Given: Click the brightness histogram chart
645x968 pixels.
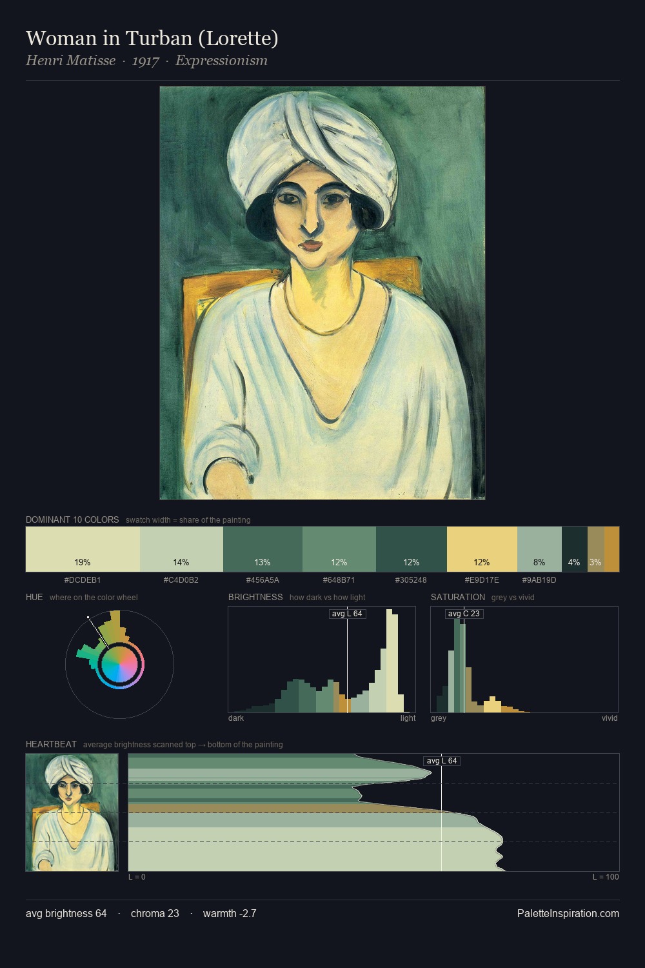Looking at the screenshot, I should 322,660.
